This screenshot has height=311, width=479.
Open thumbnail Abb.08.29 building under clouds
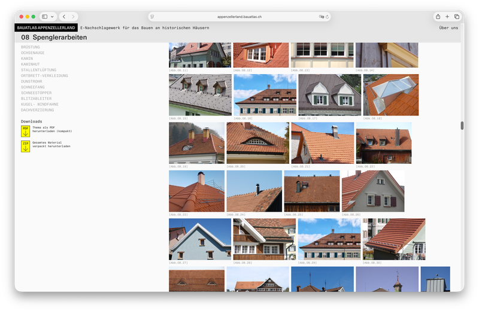329,239
